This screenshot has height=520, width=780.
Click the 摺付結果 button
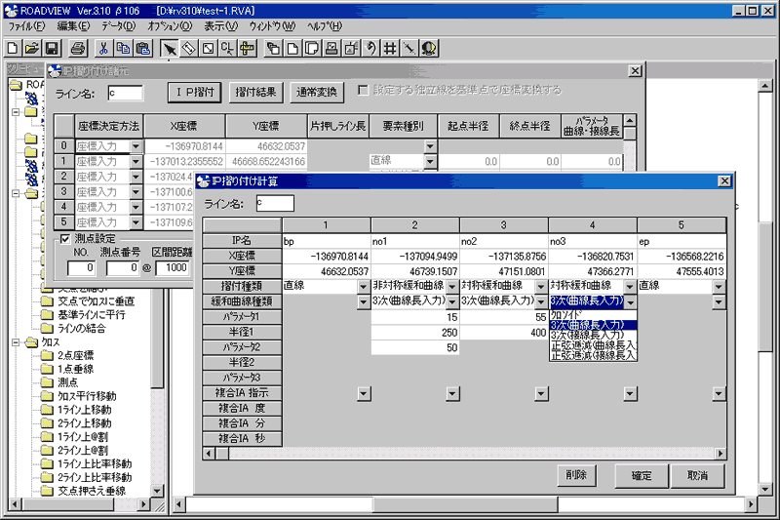pyautogui.click(x=255, y=92)
